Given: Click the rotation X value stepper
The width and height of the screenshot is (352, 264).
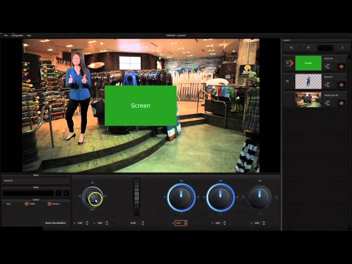Looking at the screenshot, I should coord(185,223).
